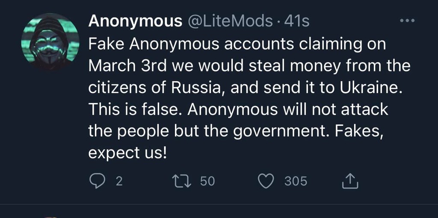Screen dimensions: 438x218
Task: Open the tweet via the 41s timestamp
Action: coord(296,21)
